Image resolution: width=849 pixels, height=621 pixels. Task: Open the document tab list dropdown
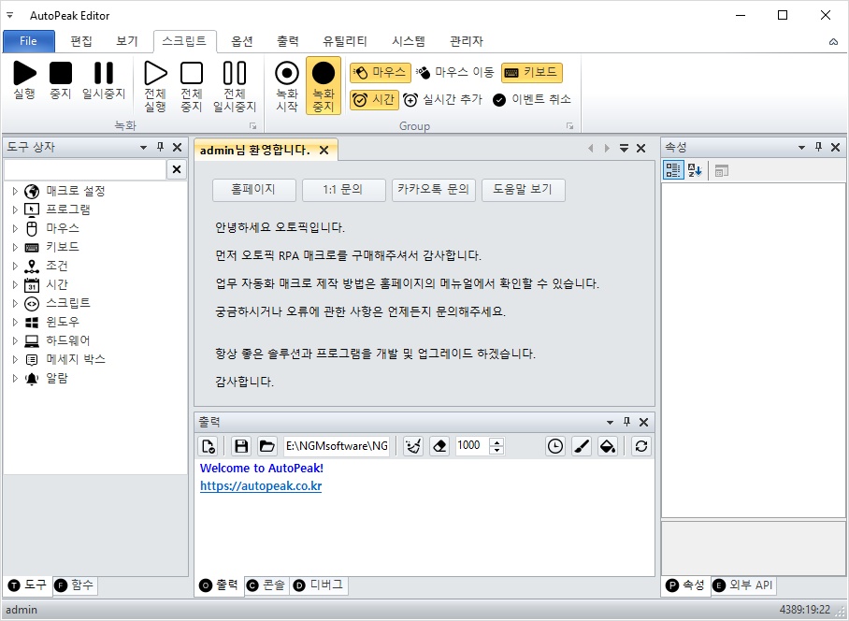click(x=624, y=149)
